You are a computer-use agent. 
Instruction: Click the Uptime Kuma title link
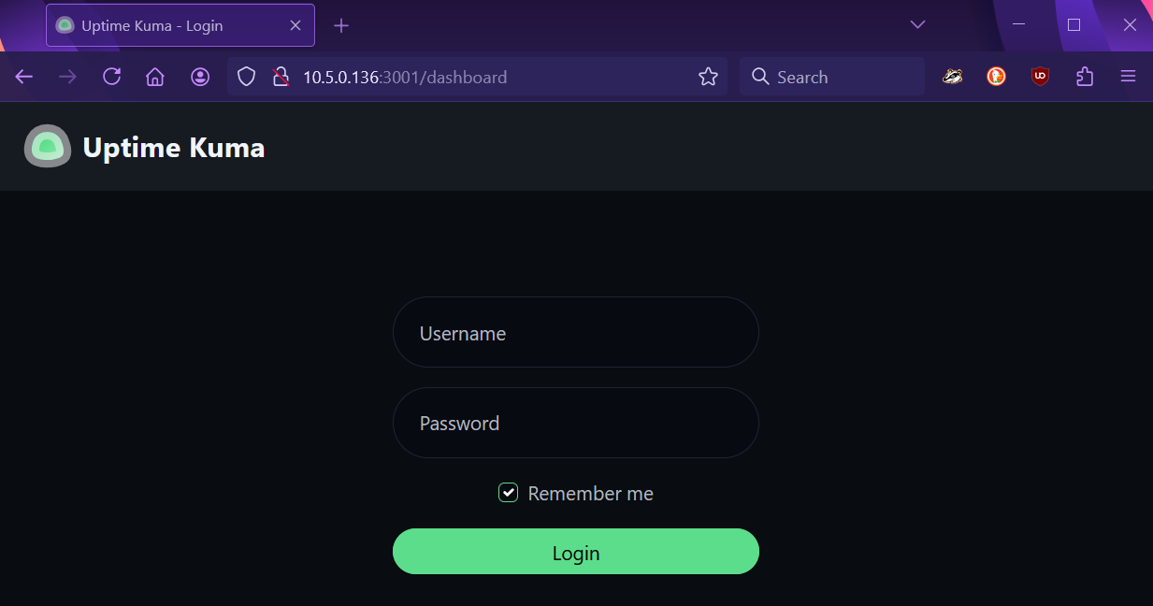[174, 148]
